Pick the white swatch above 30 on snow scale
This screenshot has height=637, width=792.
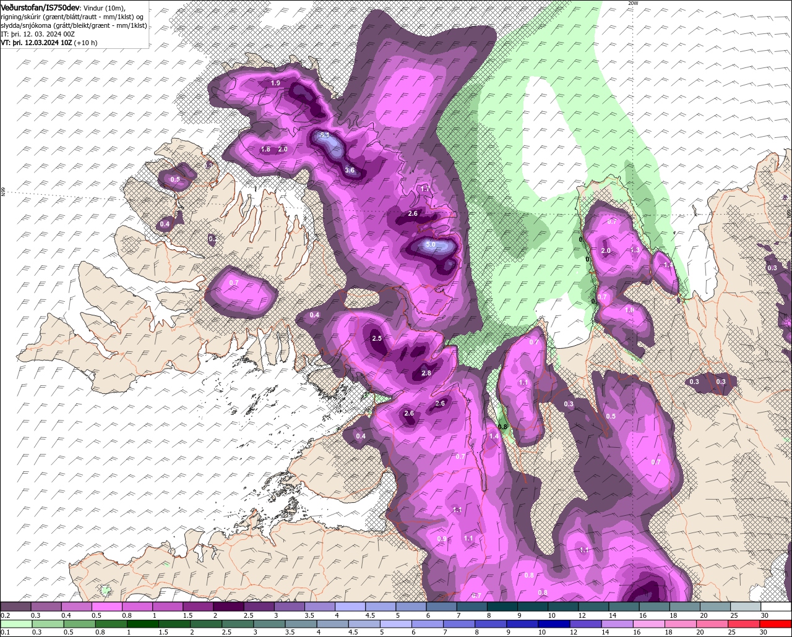pyautogui.click(x=777, y=607)
